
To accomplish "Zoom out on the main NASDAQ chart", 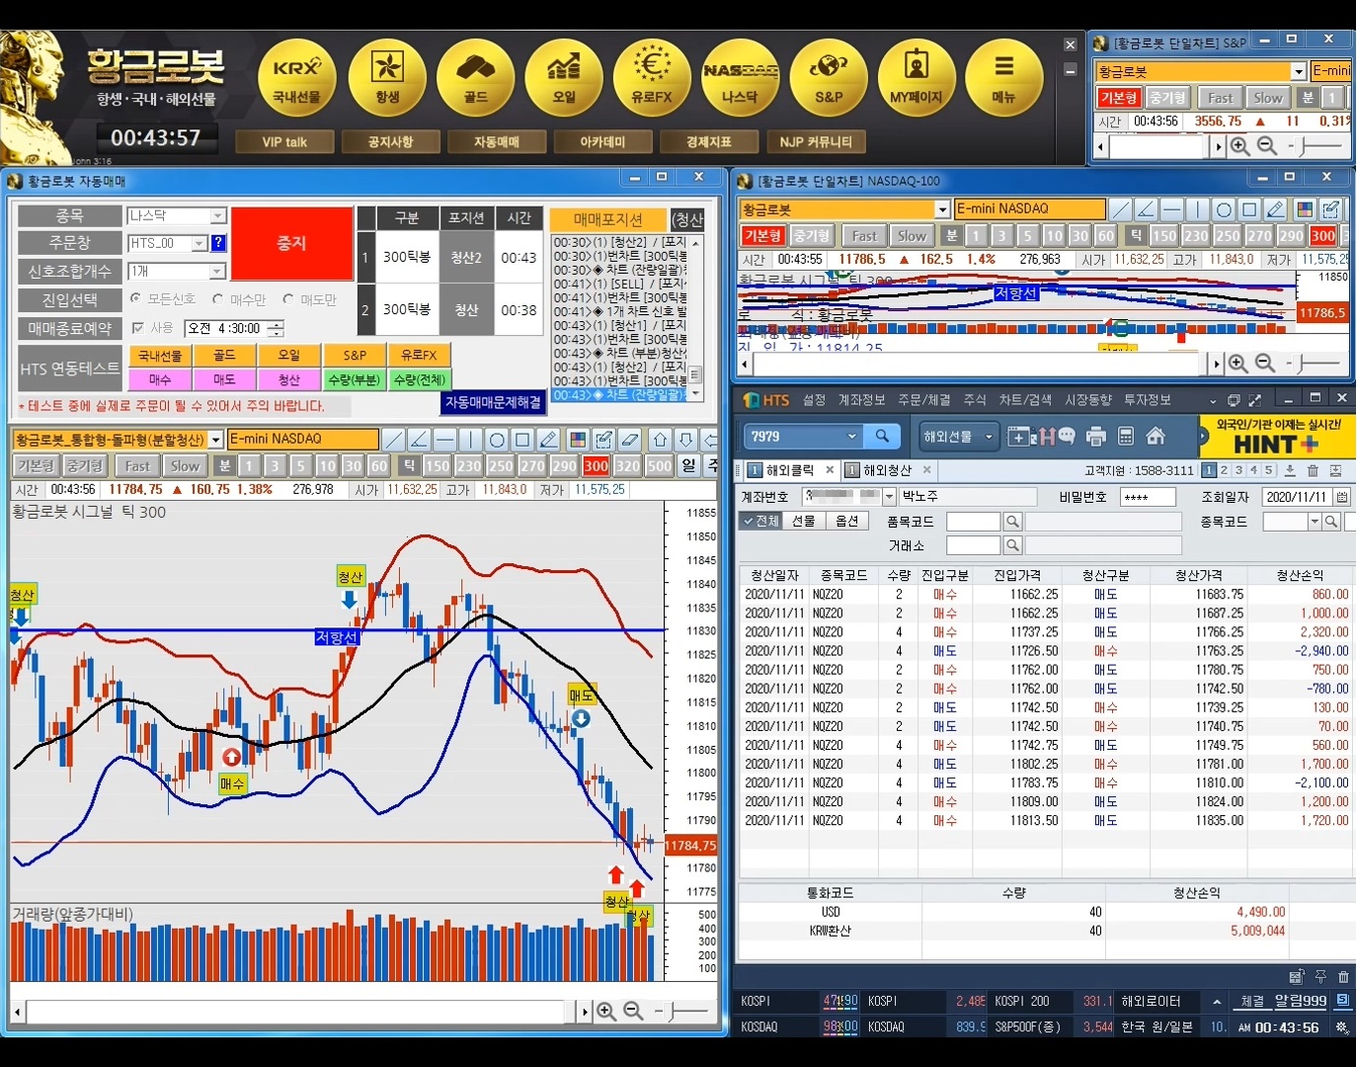I will [633, 1012].
